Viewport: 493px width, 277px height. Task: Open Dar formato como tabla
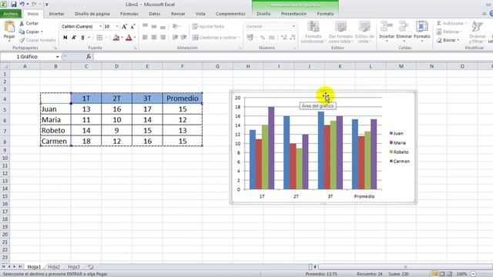(x=340, y=32)
